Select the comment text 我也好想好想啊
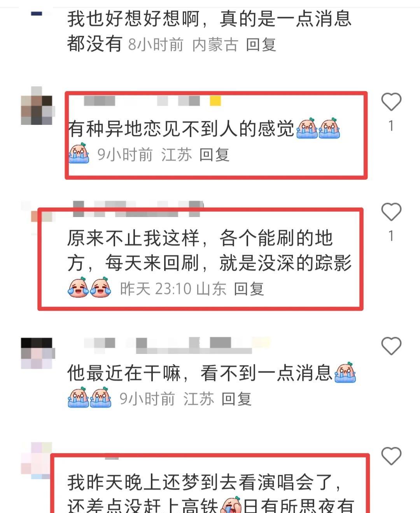The width and height of the screenshot is (420, 513). (x=133, y=19)
